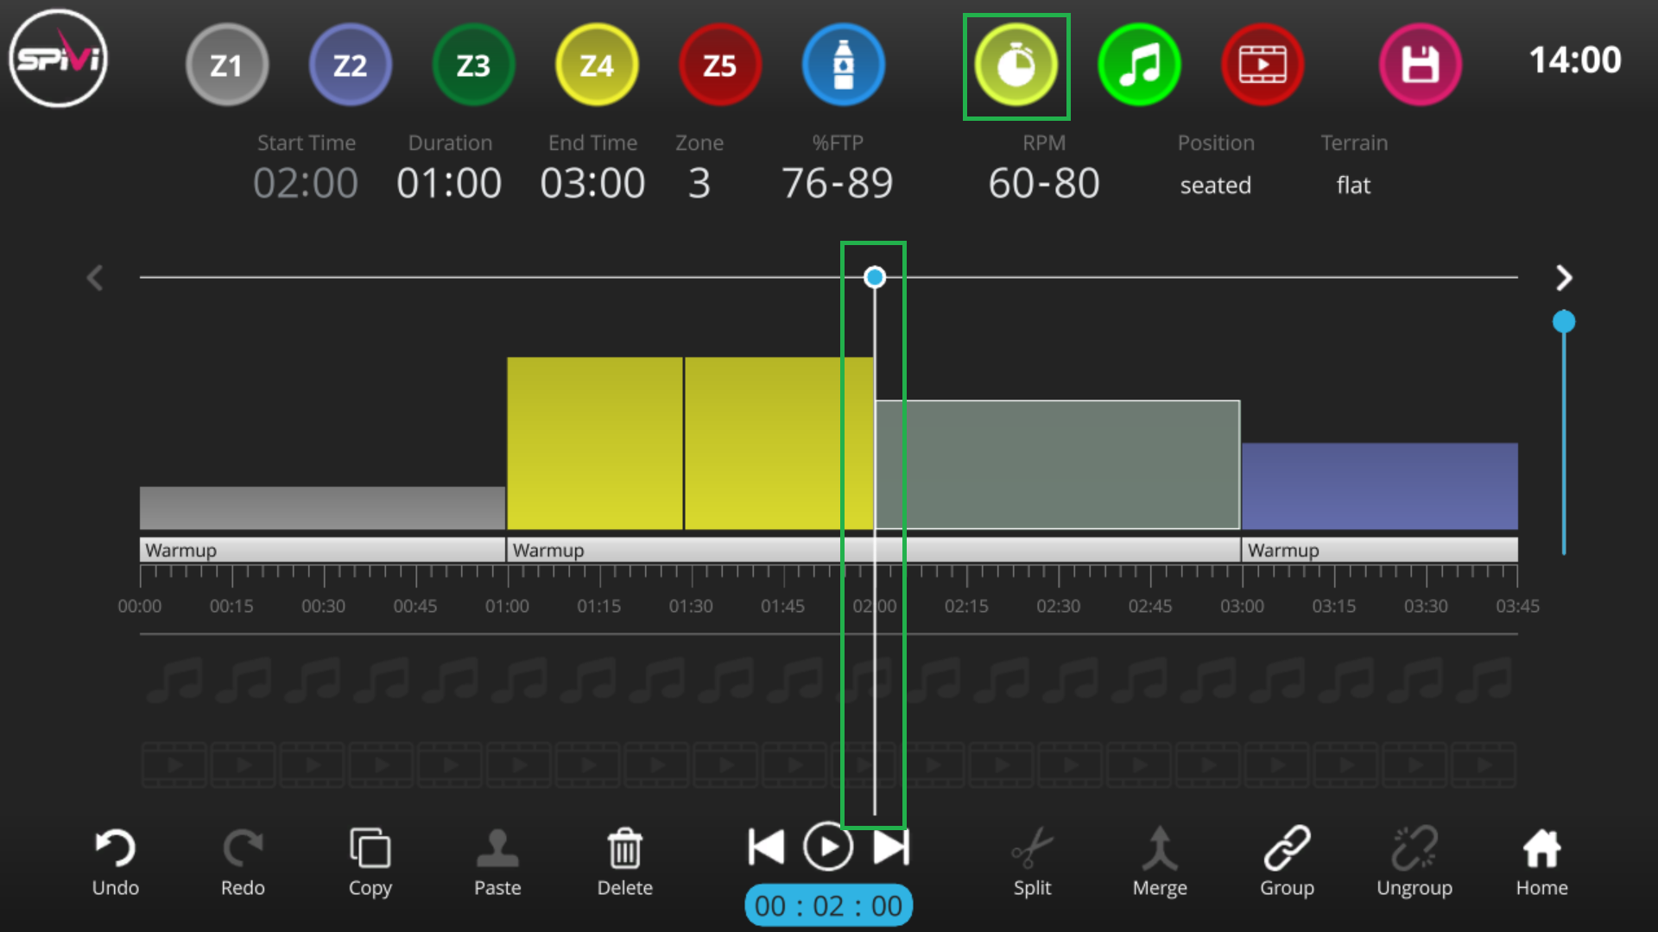
Task: Click the blue vertical zoom slider handle
Action: 1564,322
